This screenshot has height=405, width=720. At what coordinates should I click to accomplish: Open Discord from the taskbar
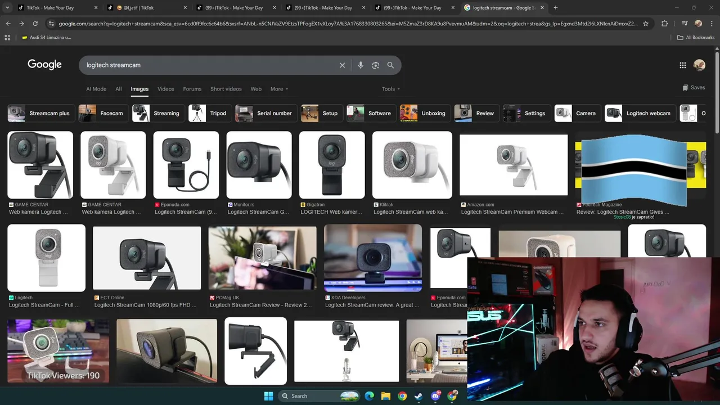[435, 396]
